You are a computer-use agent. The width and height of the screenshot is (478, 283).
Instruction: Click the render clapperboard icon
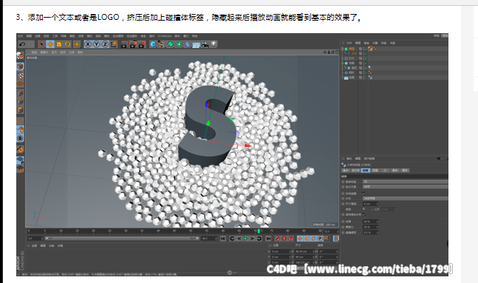[124, 44]
